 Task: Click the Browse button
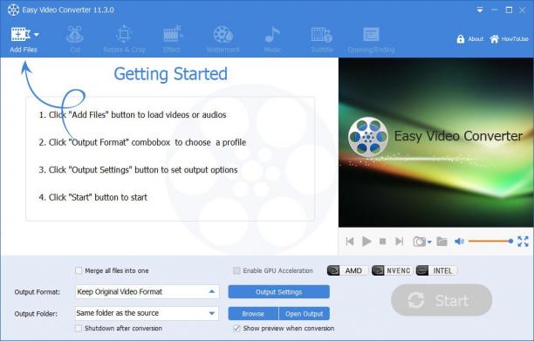click(253, 313)
